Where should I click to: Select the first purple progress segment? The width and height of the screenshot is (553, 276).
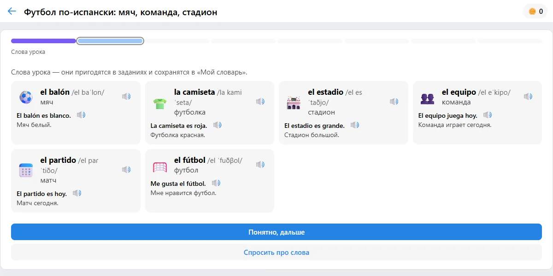(x=43, y=41)
